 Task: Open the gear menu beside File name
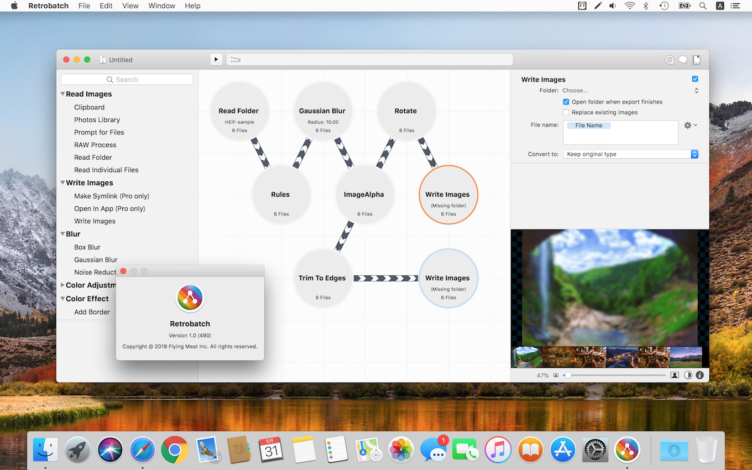point(690,126)
